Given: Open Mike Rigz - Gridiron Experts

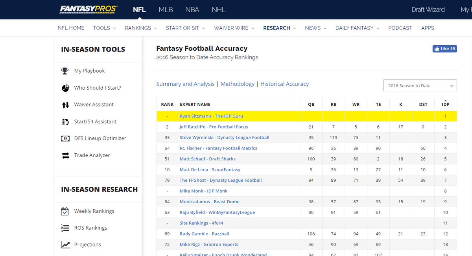Looking at the screenshot, I should (x=209, y=244).
